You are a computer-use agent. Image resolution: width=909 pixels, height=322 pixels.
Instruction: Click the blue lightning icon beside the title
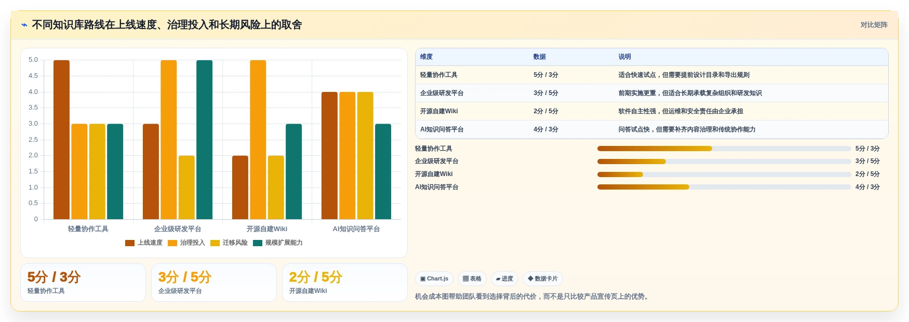pyautogui.click(x=24, y=25)
